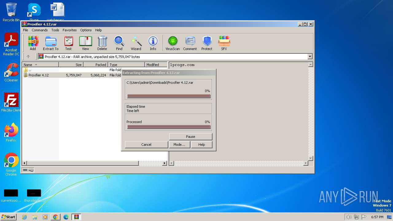Sort by Size column header
This screenshot has width=393, height=221.
(x=71, y=65)
